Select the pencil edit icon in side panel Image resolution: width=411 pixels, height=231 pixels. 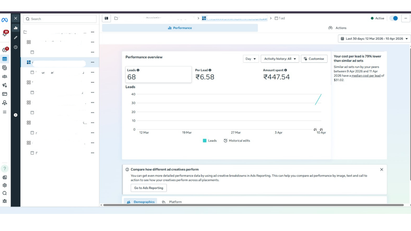click(16, 37)
